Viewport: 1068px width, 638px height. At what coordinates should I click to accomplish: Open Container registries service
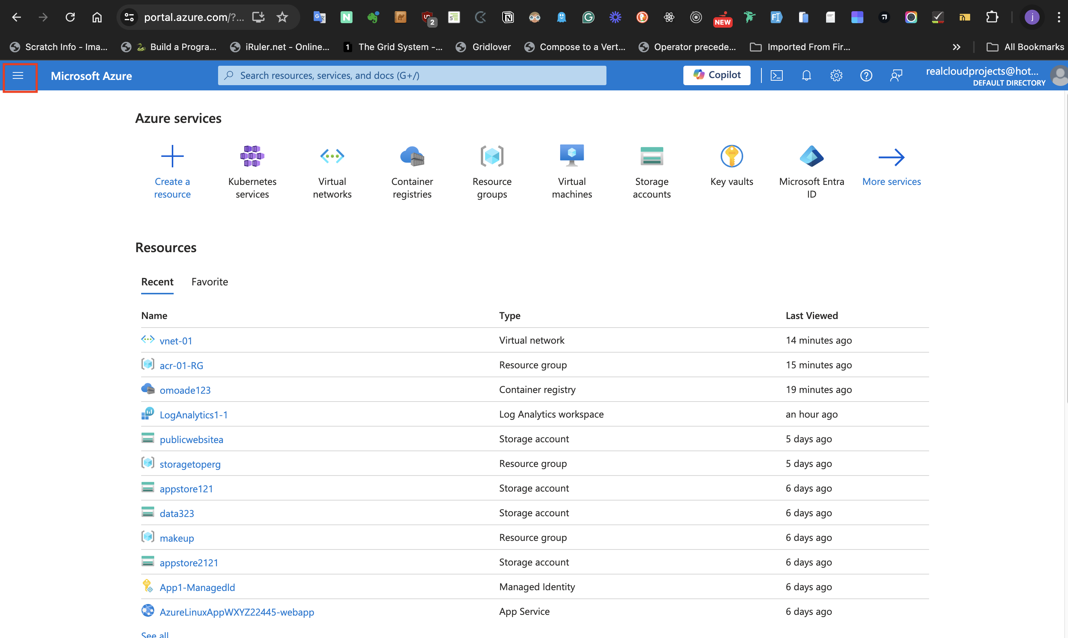tap(412, 157)
